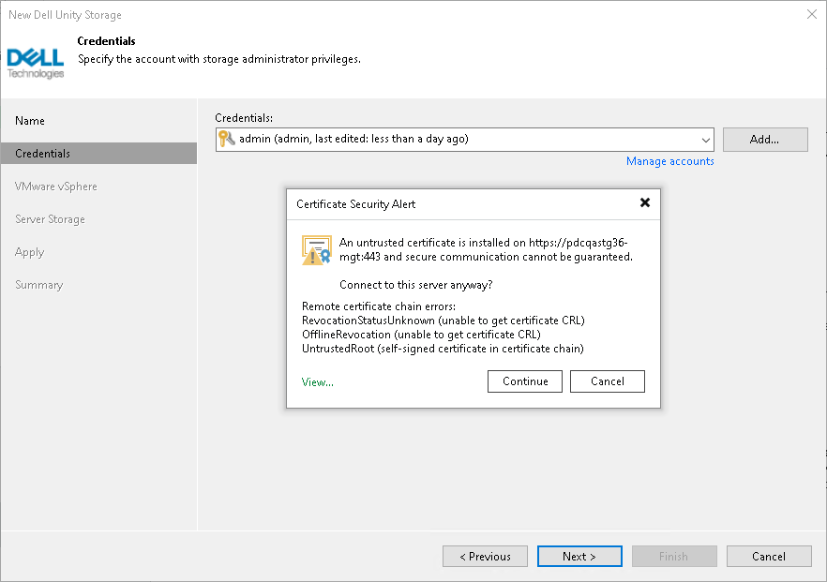Cancel the Certificate Security Alert dialog
The height and width of the screenshot is (582, 827).
[607, 381]
